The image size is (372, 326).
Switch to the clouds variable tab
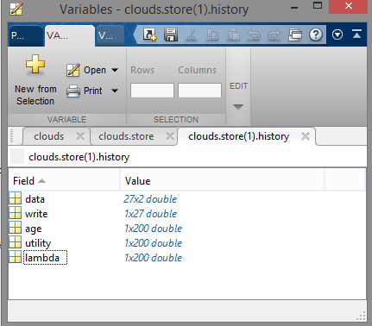point(49,136)
